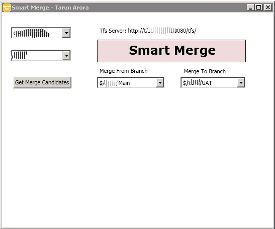Image resolution: width=275 pixels, height=229 pixels.
Task: Open the top-left combo box dropdown arrow
Action: pyautogui.click(x=66, y=33)
